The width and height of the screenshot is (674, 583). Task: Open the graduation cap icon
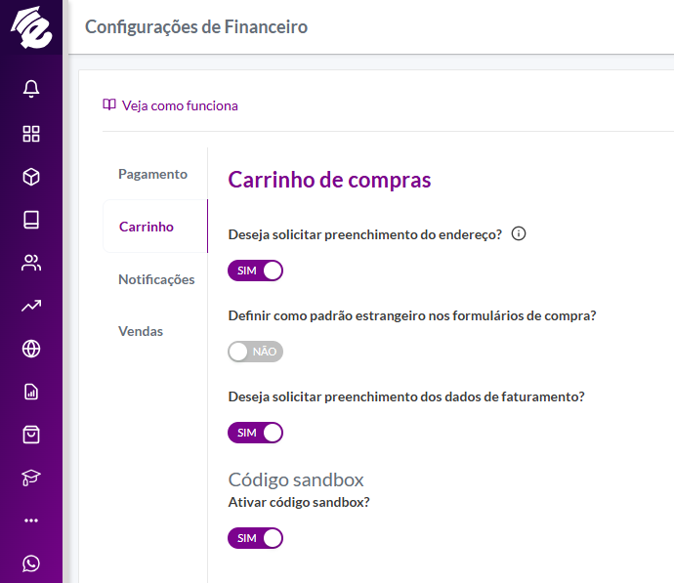click(x=31, y=478)
